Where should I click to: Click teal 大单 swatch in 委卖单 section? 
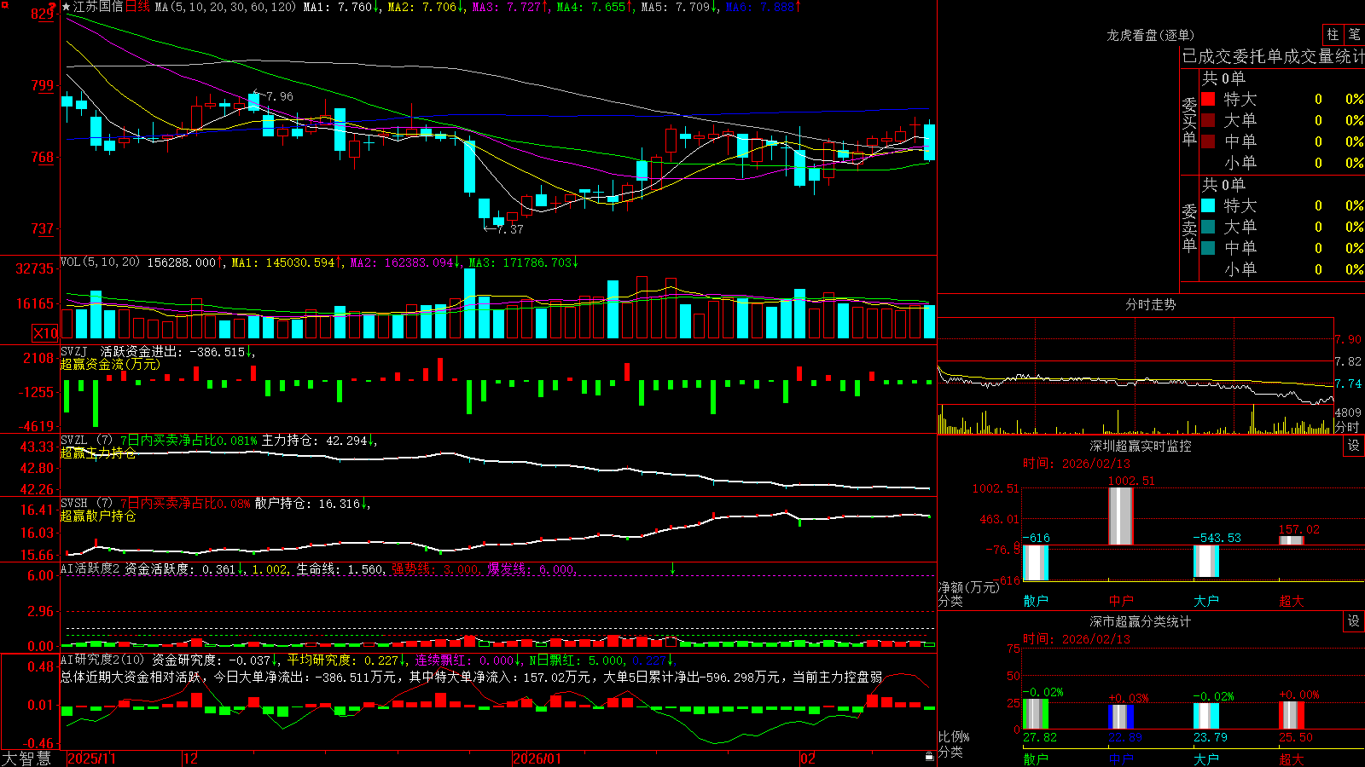(x=1208, y=227)
